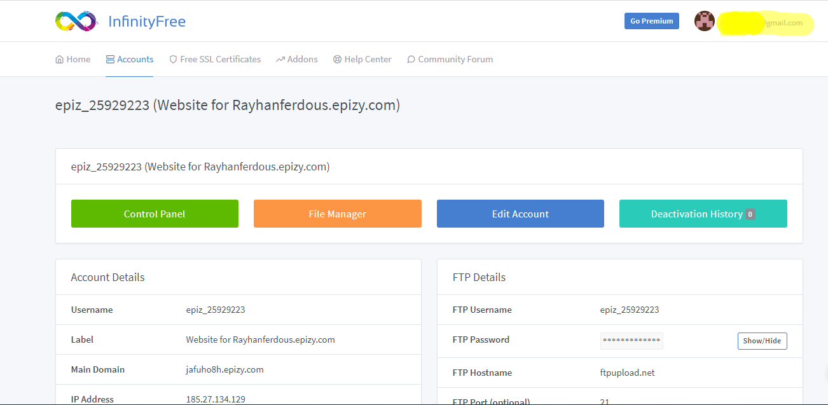The width and height of the screenshot is (828, 405).
Task: Open the green Control Panel button
Action: coord(155,214)
